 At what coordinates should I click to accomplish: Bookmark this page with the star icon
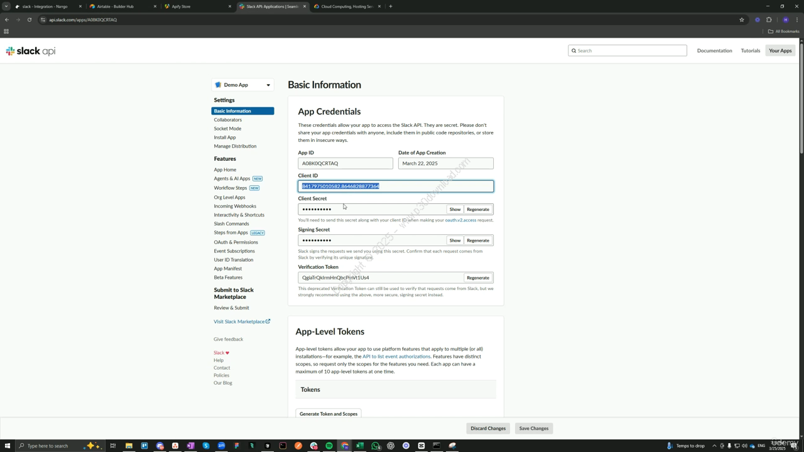coord(742,19)
